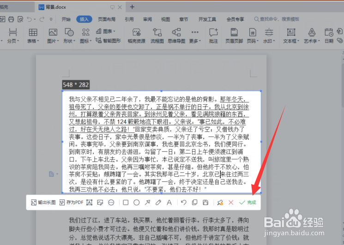Click the undo arrow in the quick access bar

tap(30, 19)
